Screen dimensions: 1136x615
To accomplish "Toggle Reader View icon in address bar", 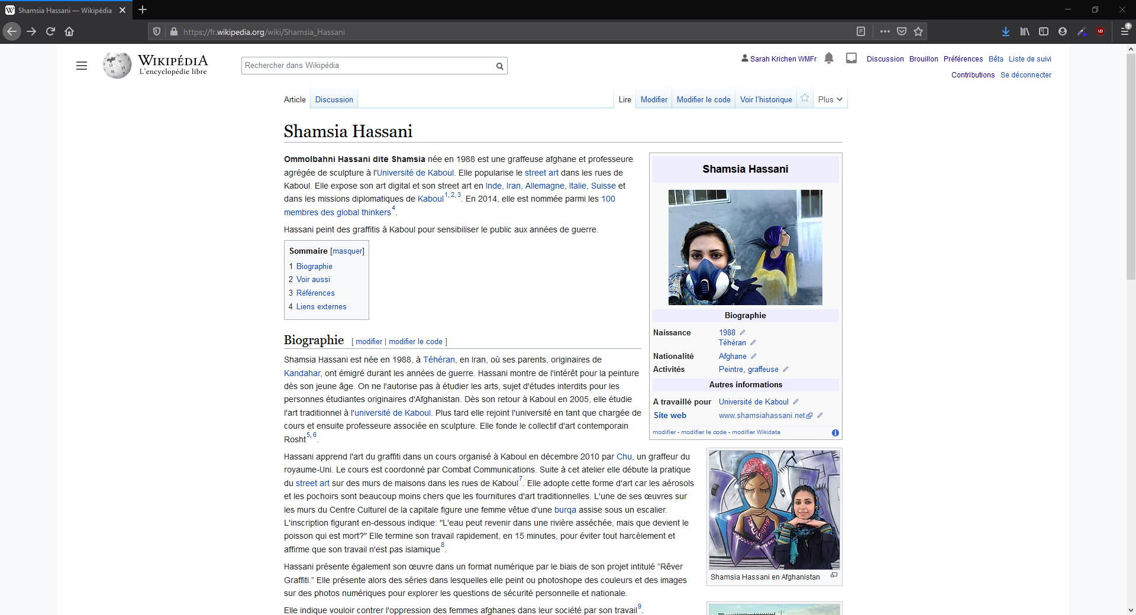I will point(861,31).
